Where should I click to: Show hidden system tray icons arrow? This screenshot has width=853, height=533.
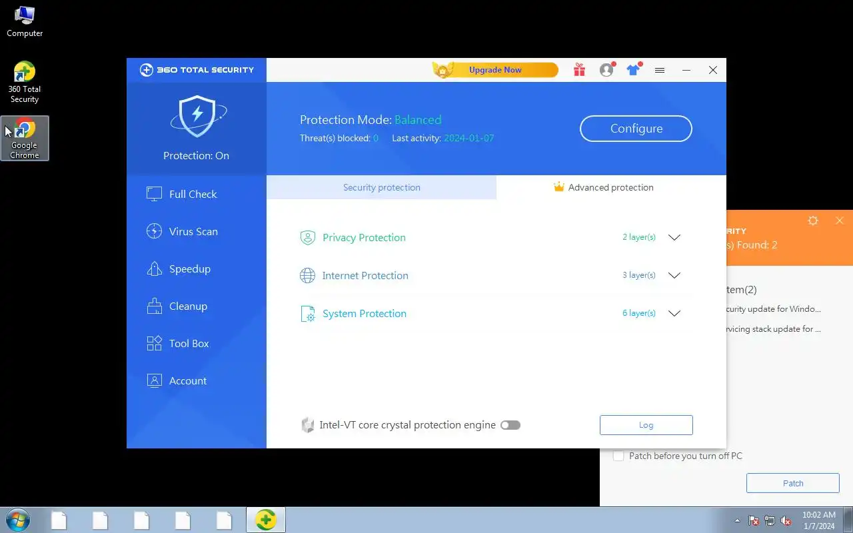point(737,520)
